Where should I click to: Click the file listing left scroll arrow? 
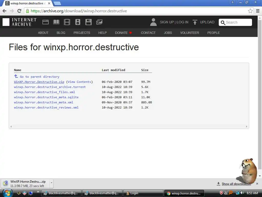[x=11, y=127]
